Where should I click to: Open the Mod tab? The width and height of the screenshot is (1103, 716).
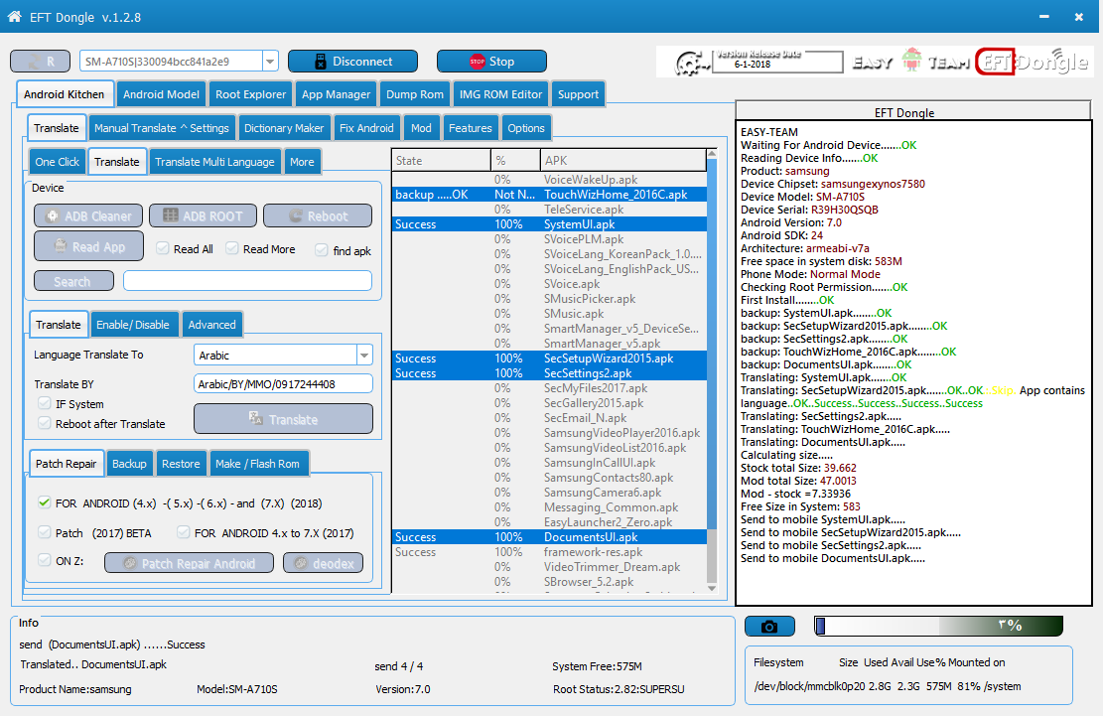coord(421,128)
